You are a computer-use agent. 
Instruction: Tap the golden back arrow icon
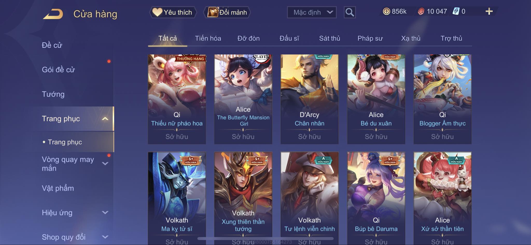[x=53, y=14]
